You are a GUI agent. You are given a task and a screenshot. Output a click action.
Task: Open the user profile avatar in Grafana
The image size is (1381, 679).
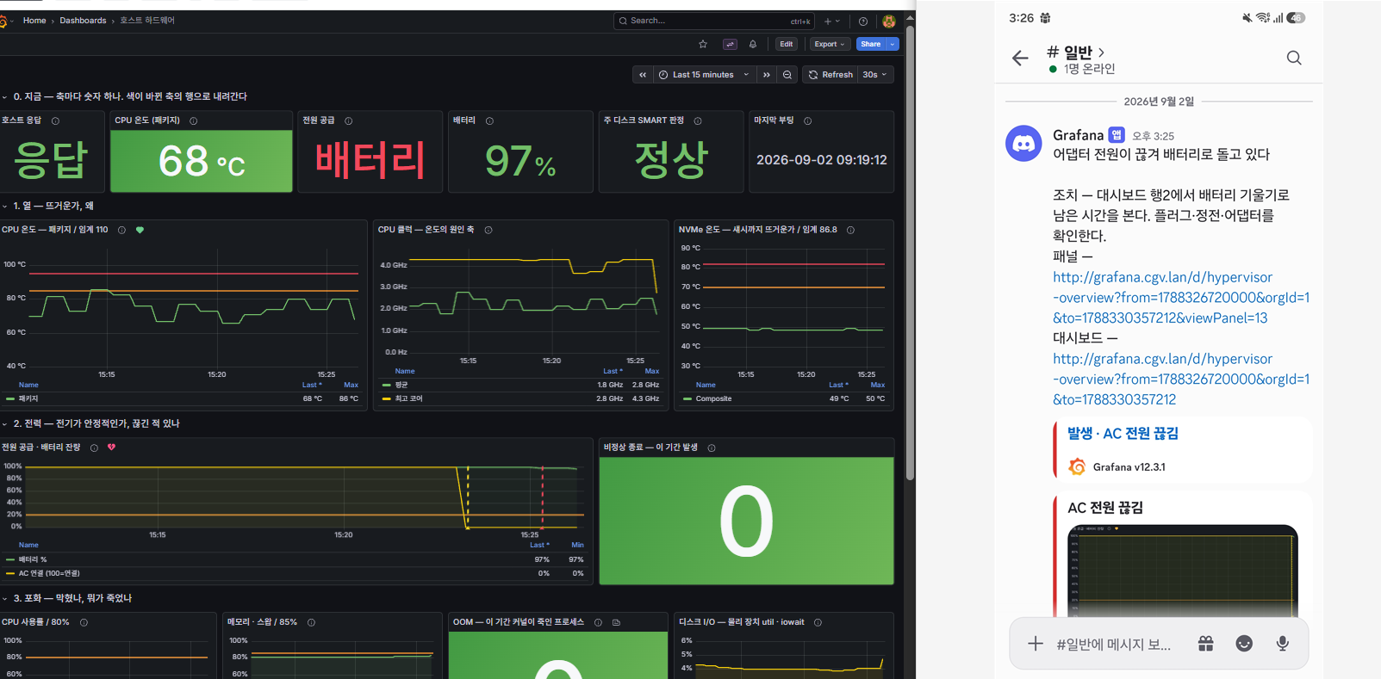pyautogui.click(x=889, y=21)
